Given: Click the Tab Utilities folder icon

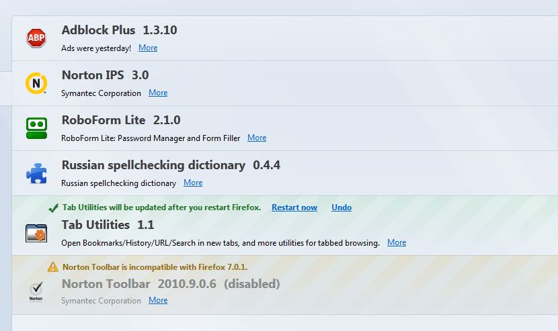Looking at the screenshot, I should (36, 233).
